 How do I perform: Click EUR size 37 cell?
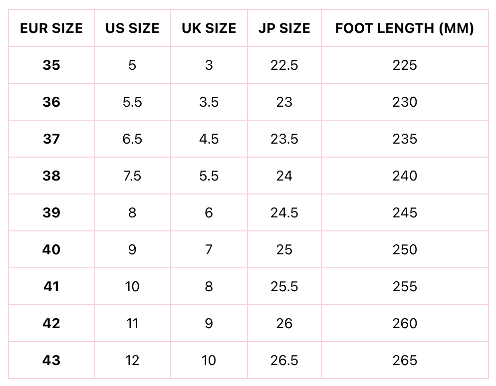pyautogui.click(x=51, y=139)
